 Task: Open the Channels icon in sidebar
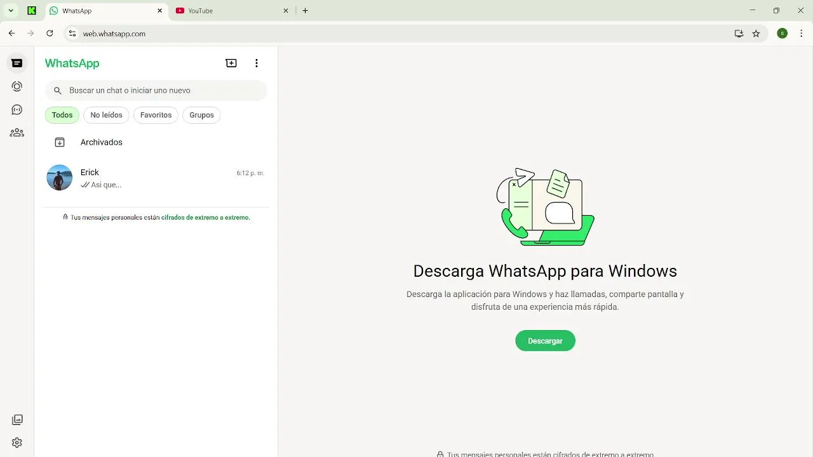point(17,110)
